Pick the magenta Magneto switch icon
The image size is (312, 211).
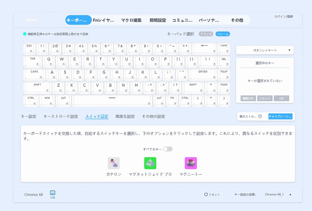[191, 163]
